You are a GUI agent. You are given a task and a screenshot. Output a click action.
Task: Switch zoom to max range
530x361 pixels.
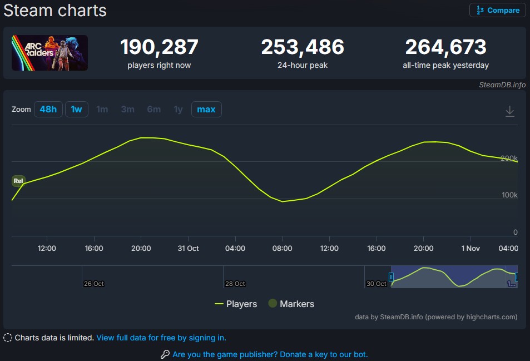206,109
